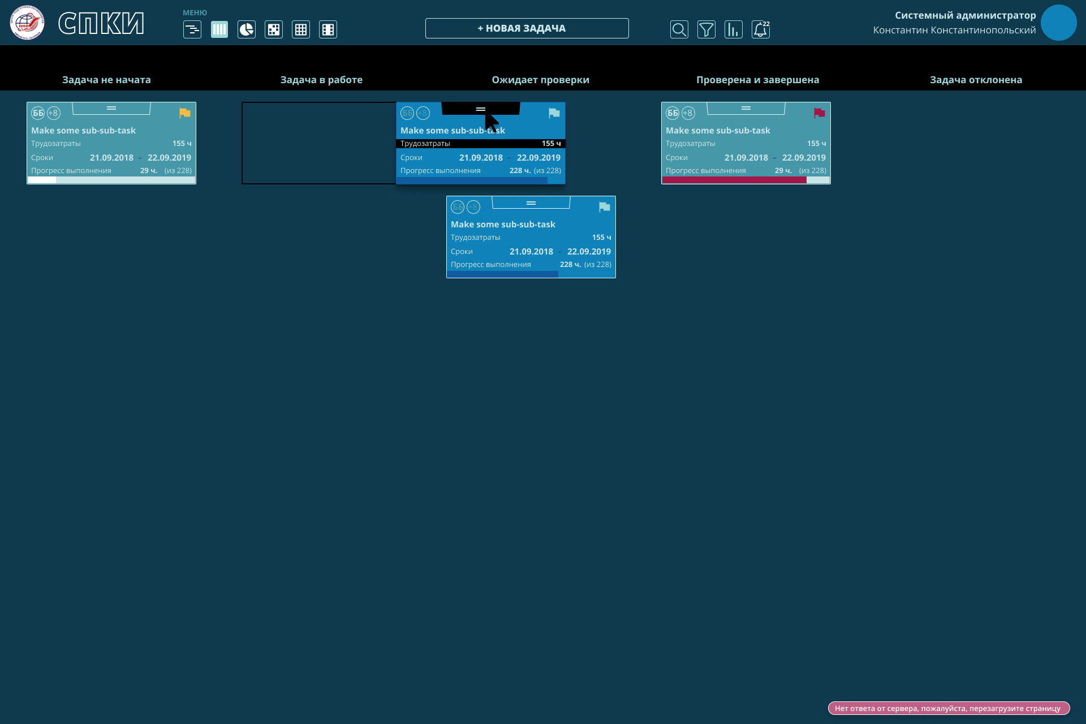Click the empty drop placeholder in Задача в работе
Screen dimensions: 1086x724
coord(319,143)
